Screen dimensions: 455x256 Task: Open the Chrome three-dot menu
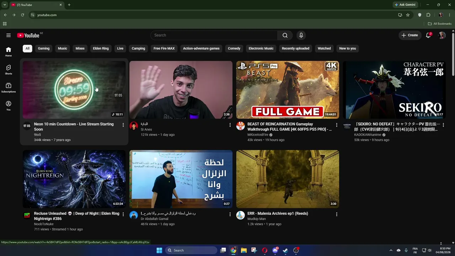(450, 15)
